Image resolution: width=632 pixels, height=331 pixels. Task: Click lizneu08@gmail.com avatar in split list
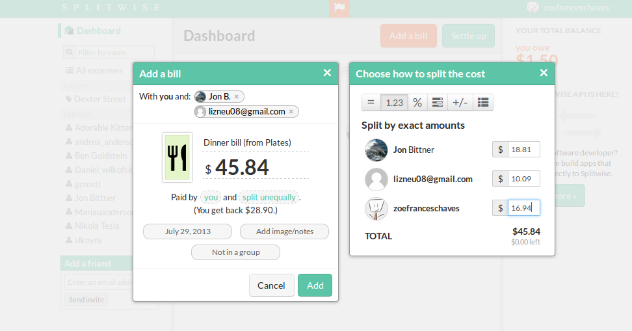[x=376, y=179]
